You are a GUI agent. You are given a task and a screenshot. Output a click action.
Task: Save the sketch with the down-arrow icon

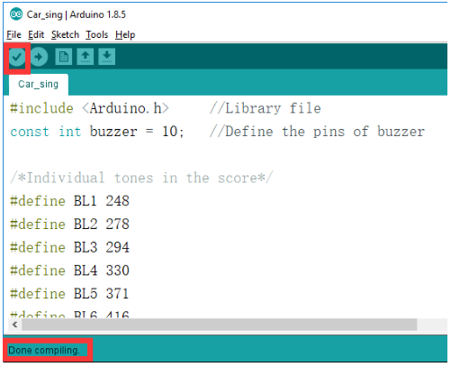click(x=107, y=57)
